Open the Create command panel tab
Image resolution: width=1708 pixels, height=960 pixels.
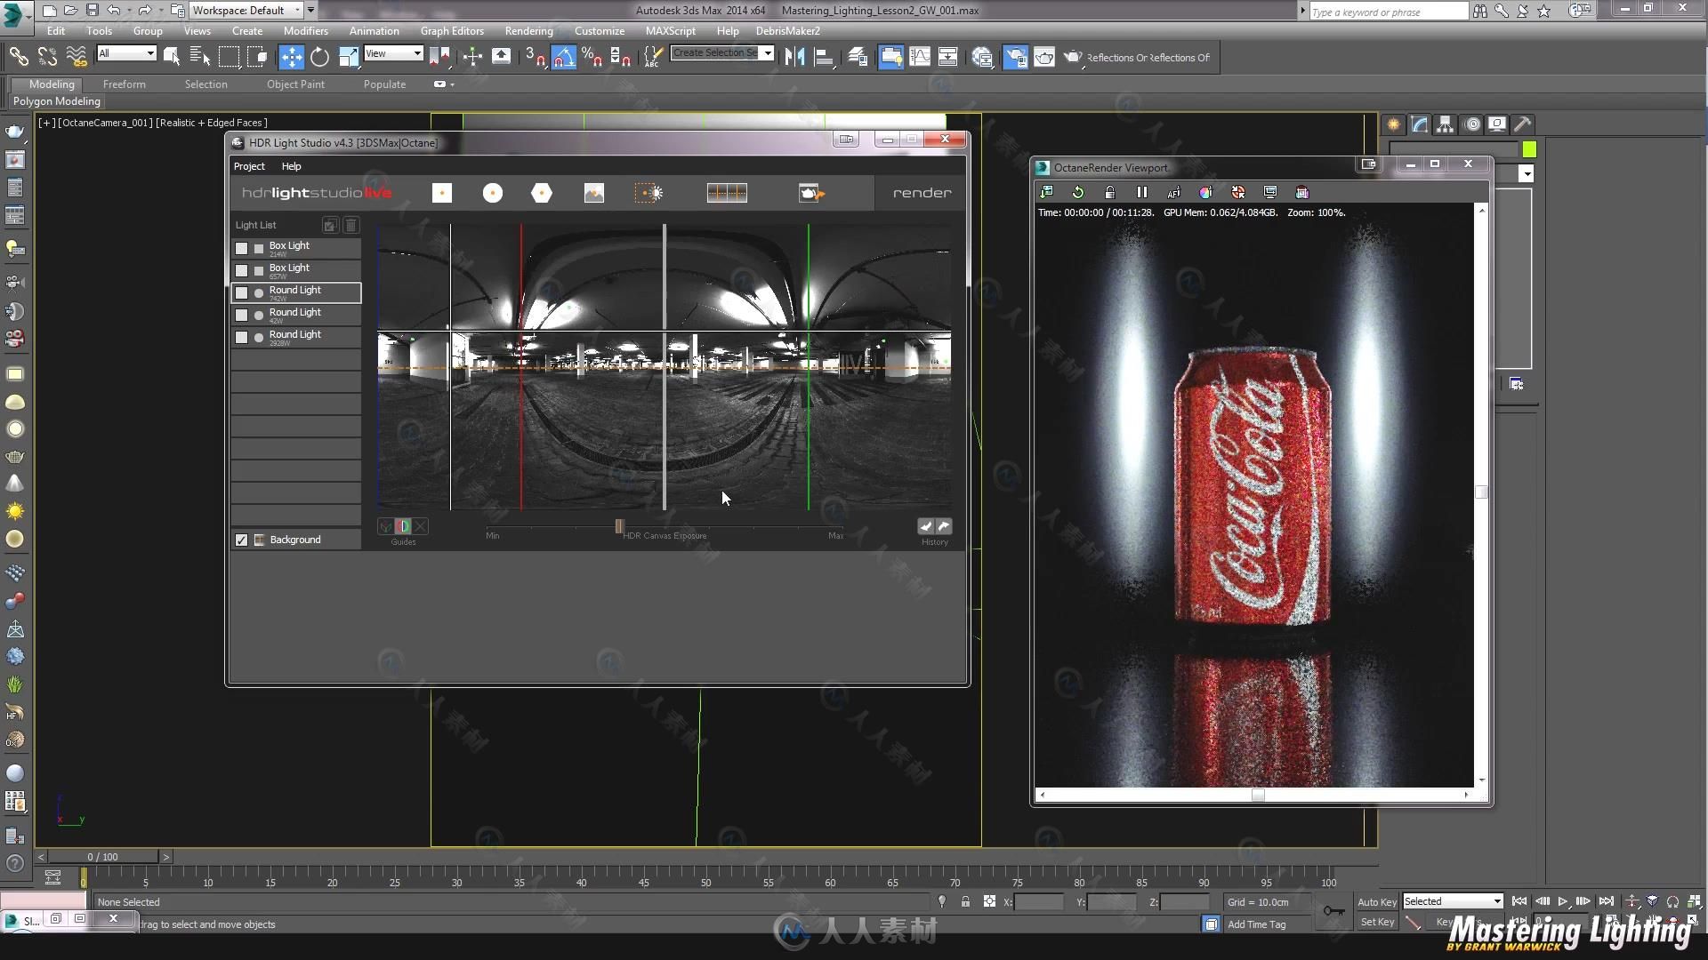coord(1393,124)
